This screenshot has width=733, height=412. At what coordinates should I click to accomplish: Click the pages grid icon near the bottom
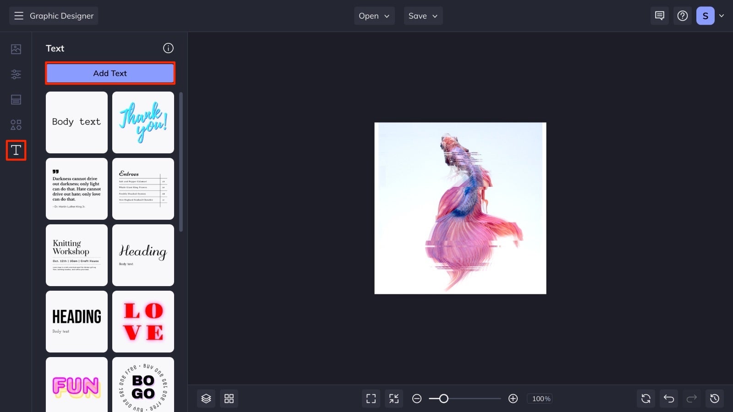tap(229, 398)
